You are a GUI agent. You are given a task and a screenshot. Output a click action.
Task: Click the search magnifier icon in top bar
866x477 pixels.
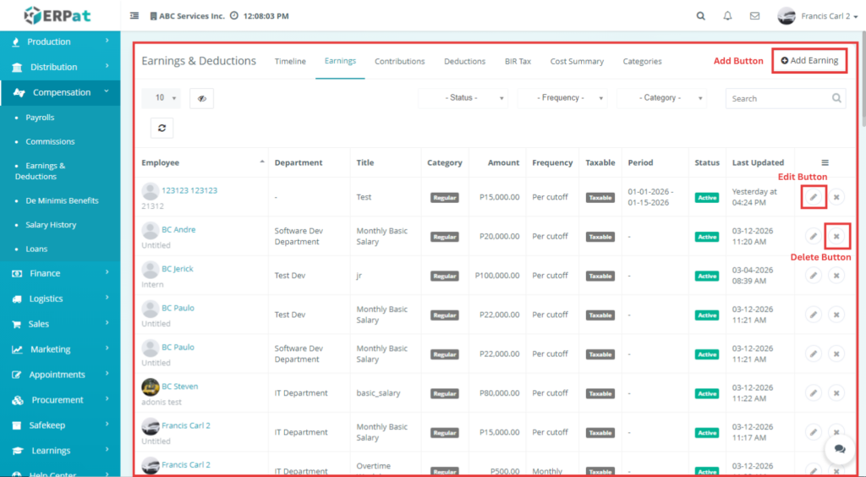pyautogui.click(x=700, y=16)
